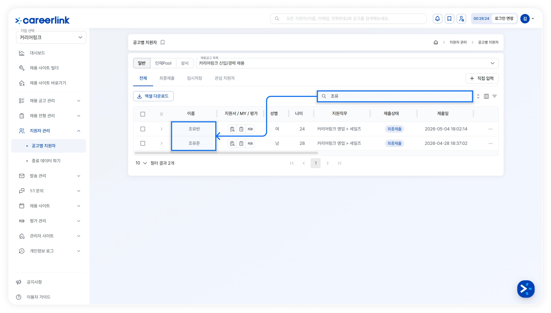Image resolution: width=551 pixels, height=313 pixels.
Task: Select the 상시 posting type toggle
Action: click(185, 63)
